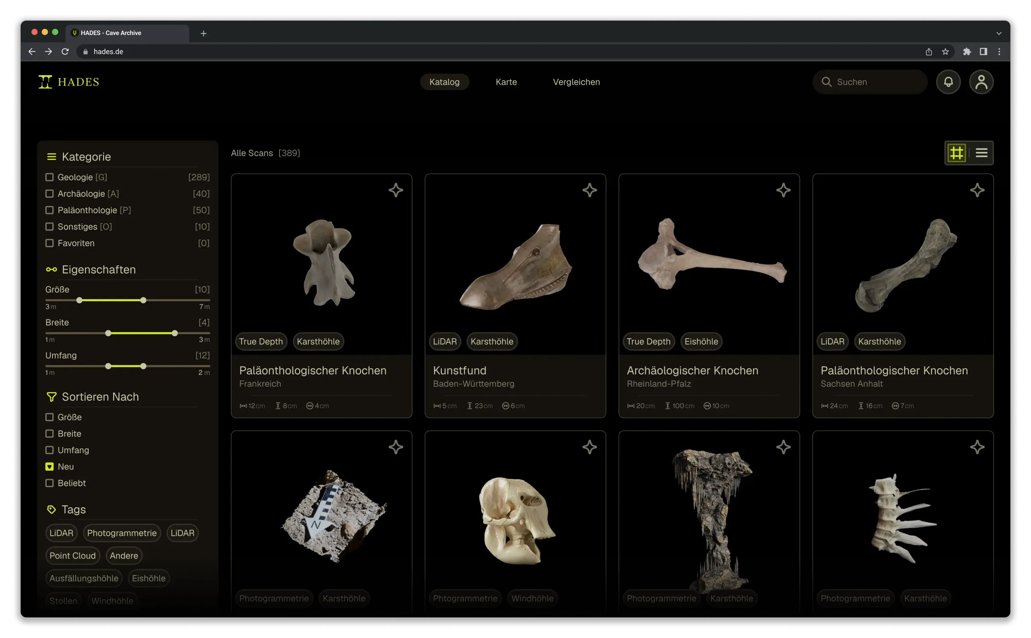This screenshot has width=1031, height=638.
Task: Favorite the Kunstfund card star
Action: click(590, 190)
